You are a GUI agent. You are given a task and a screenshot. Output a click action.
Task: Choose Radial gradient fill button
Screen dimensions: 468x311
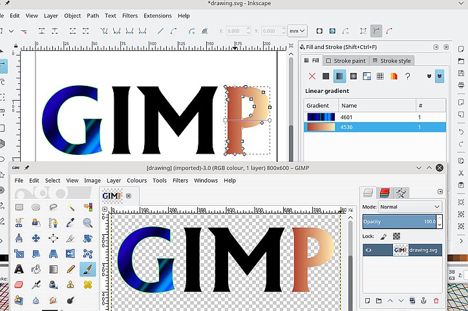[354, 76]
